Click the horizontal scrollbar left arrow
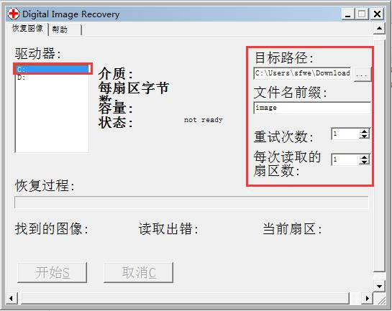Screen dimensions: 392x311 11,298
